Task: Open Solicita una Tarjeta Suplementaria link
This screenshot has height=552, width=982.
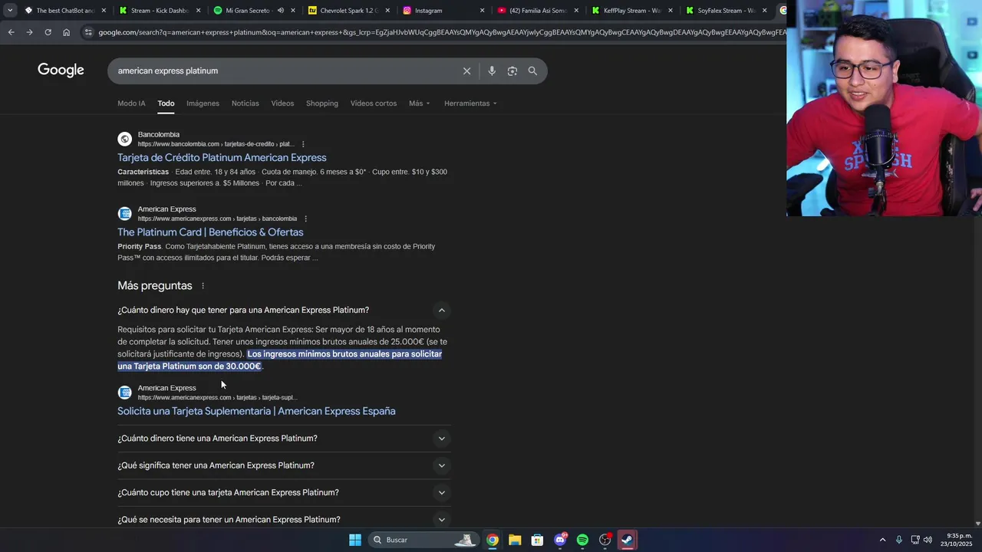Action: [256, 411]
